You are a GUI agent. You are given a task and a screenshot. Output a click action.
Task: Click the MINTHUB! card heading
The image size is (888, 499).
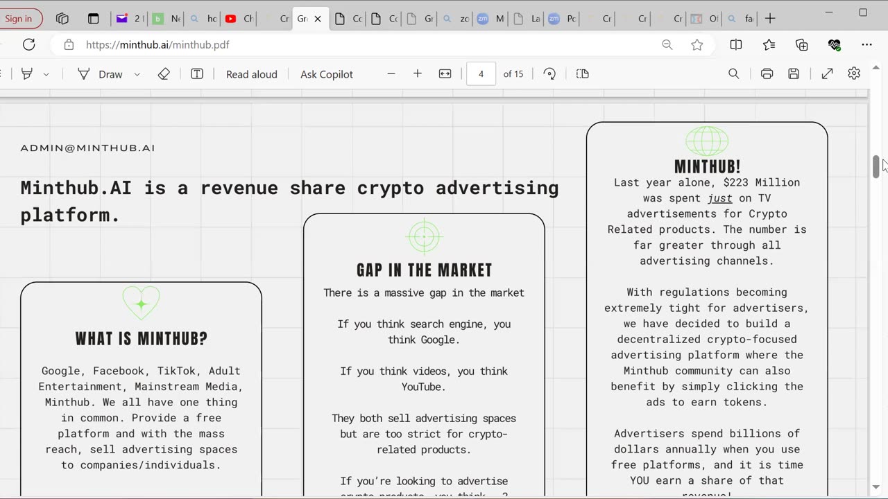coord(708,167)
